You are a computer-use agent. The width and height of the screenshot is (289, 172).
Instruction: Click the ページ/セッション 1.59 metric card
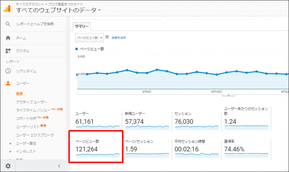tap(147, 149)
